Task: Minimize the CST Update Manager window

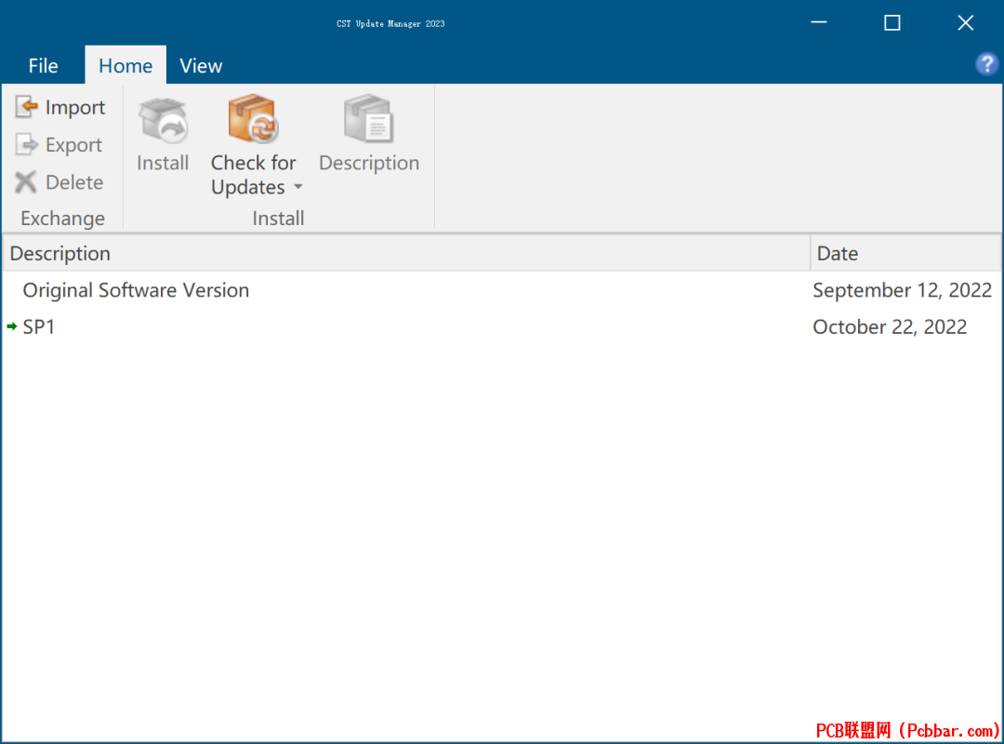Action: tap(819, 23)
